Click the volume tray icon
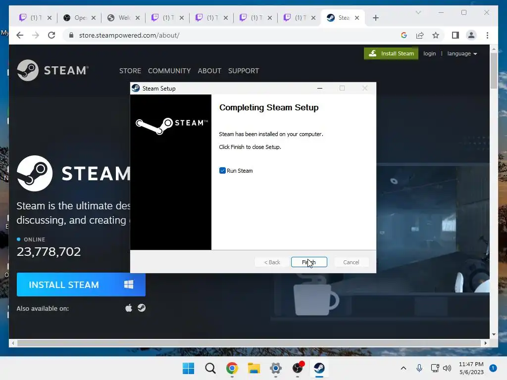This screenshot has width=507, height=380. (x=447, y=368)
